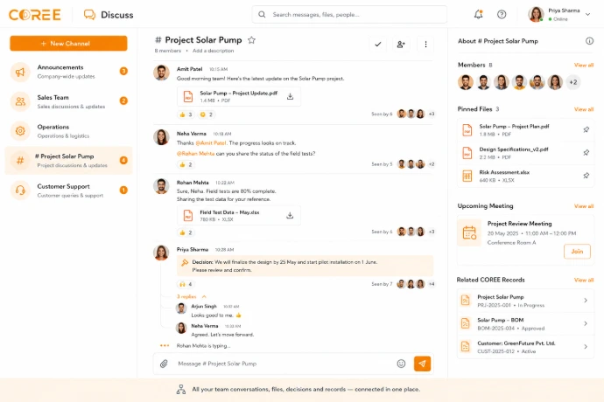Click the PDF icon of Design Specifications_v2.pdf

coord(467,153)
